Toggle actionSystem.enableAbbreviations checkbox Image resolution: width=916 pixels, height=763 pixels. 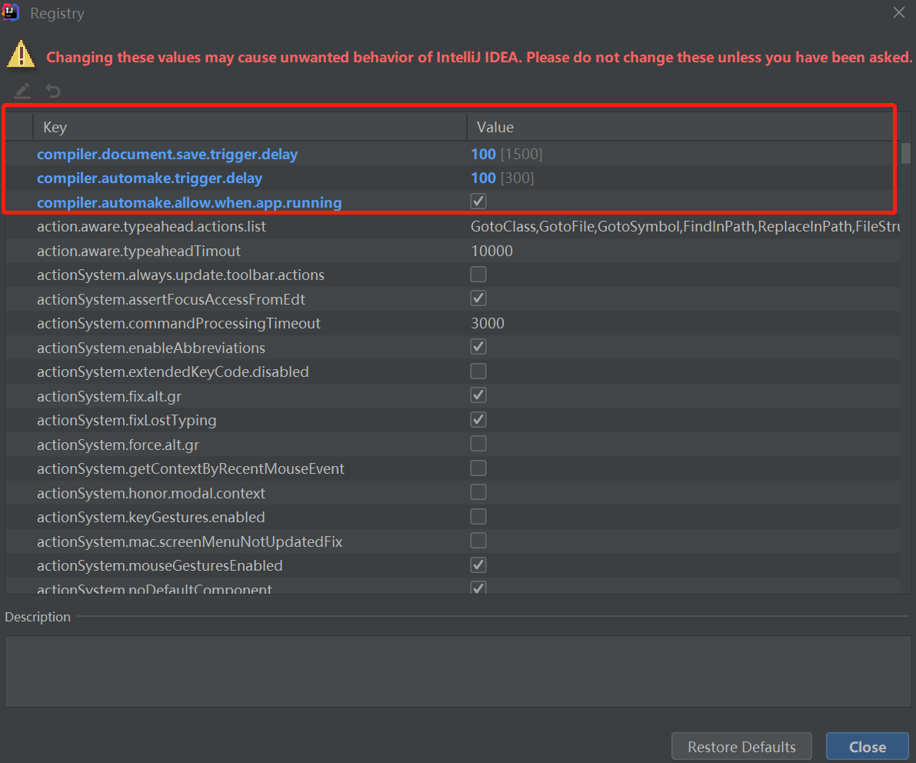point(478,347)
